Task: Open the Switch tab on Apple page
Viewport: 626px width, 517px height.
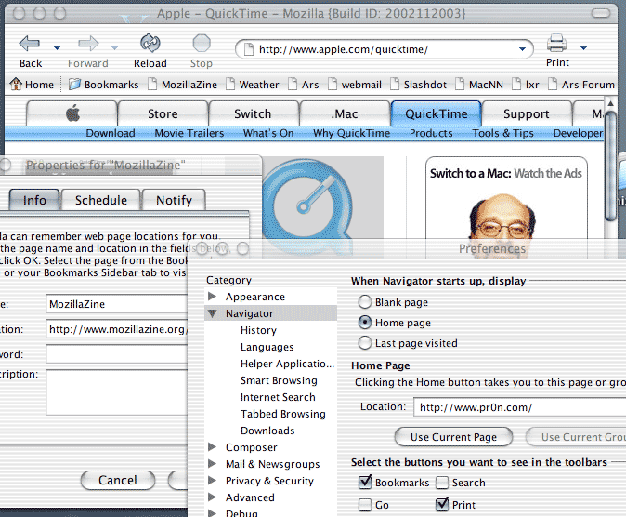Action: click(x=253, y=113)
